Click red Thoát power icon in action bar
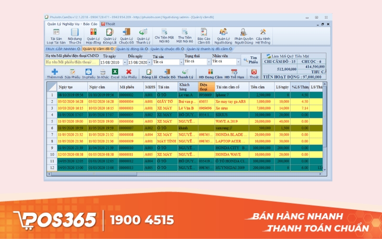 [254, 74]
